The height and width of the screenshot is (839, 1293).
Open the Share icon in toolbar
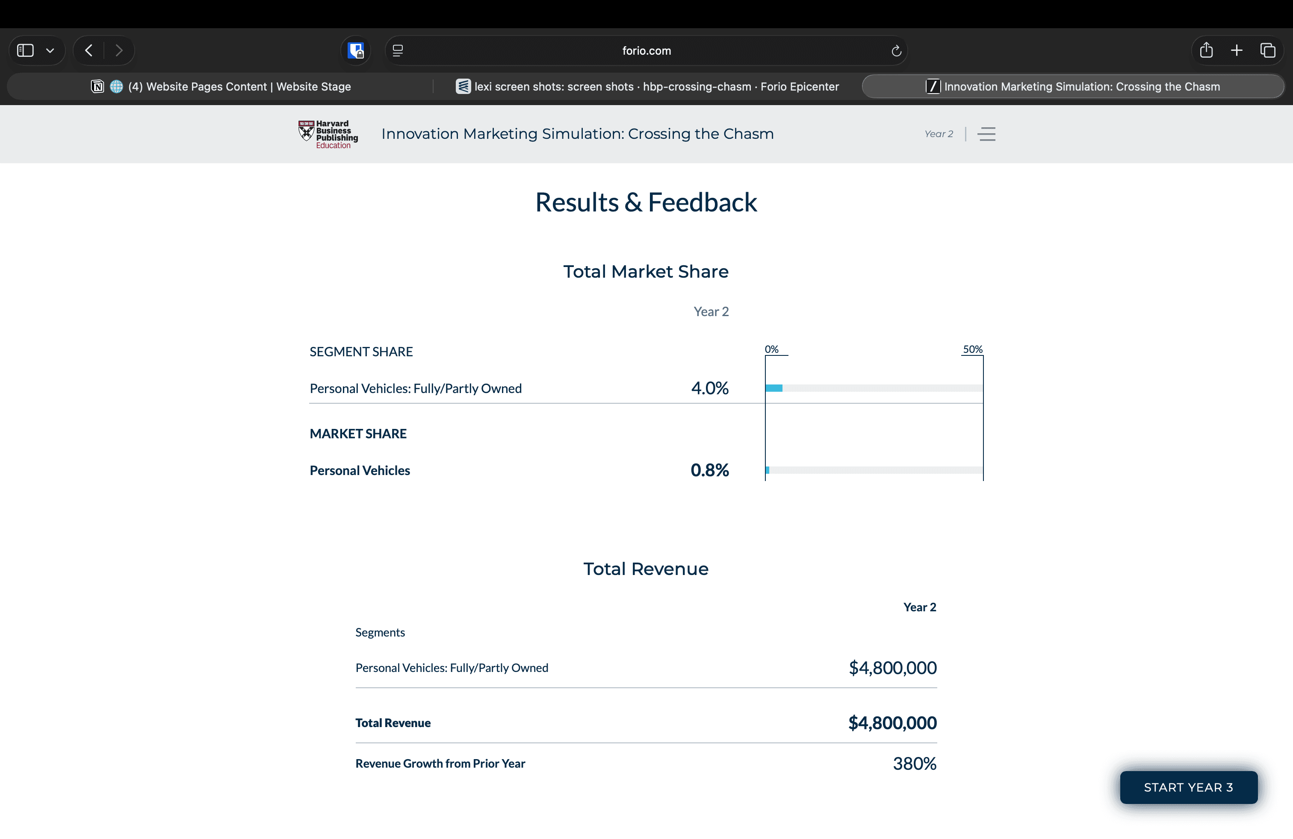(x=1206, y=50)
